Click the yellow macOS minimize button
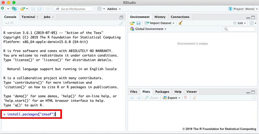The image size is (259, 134). pos(9,2)
